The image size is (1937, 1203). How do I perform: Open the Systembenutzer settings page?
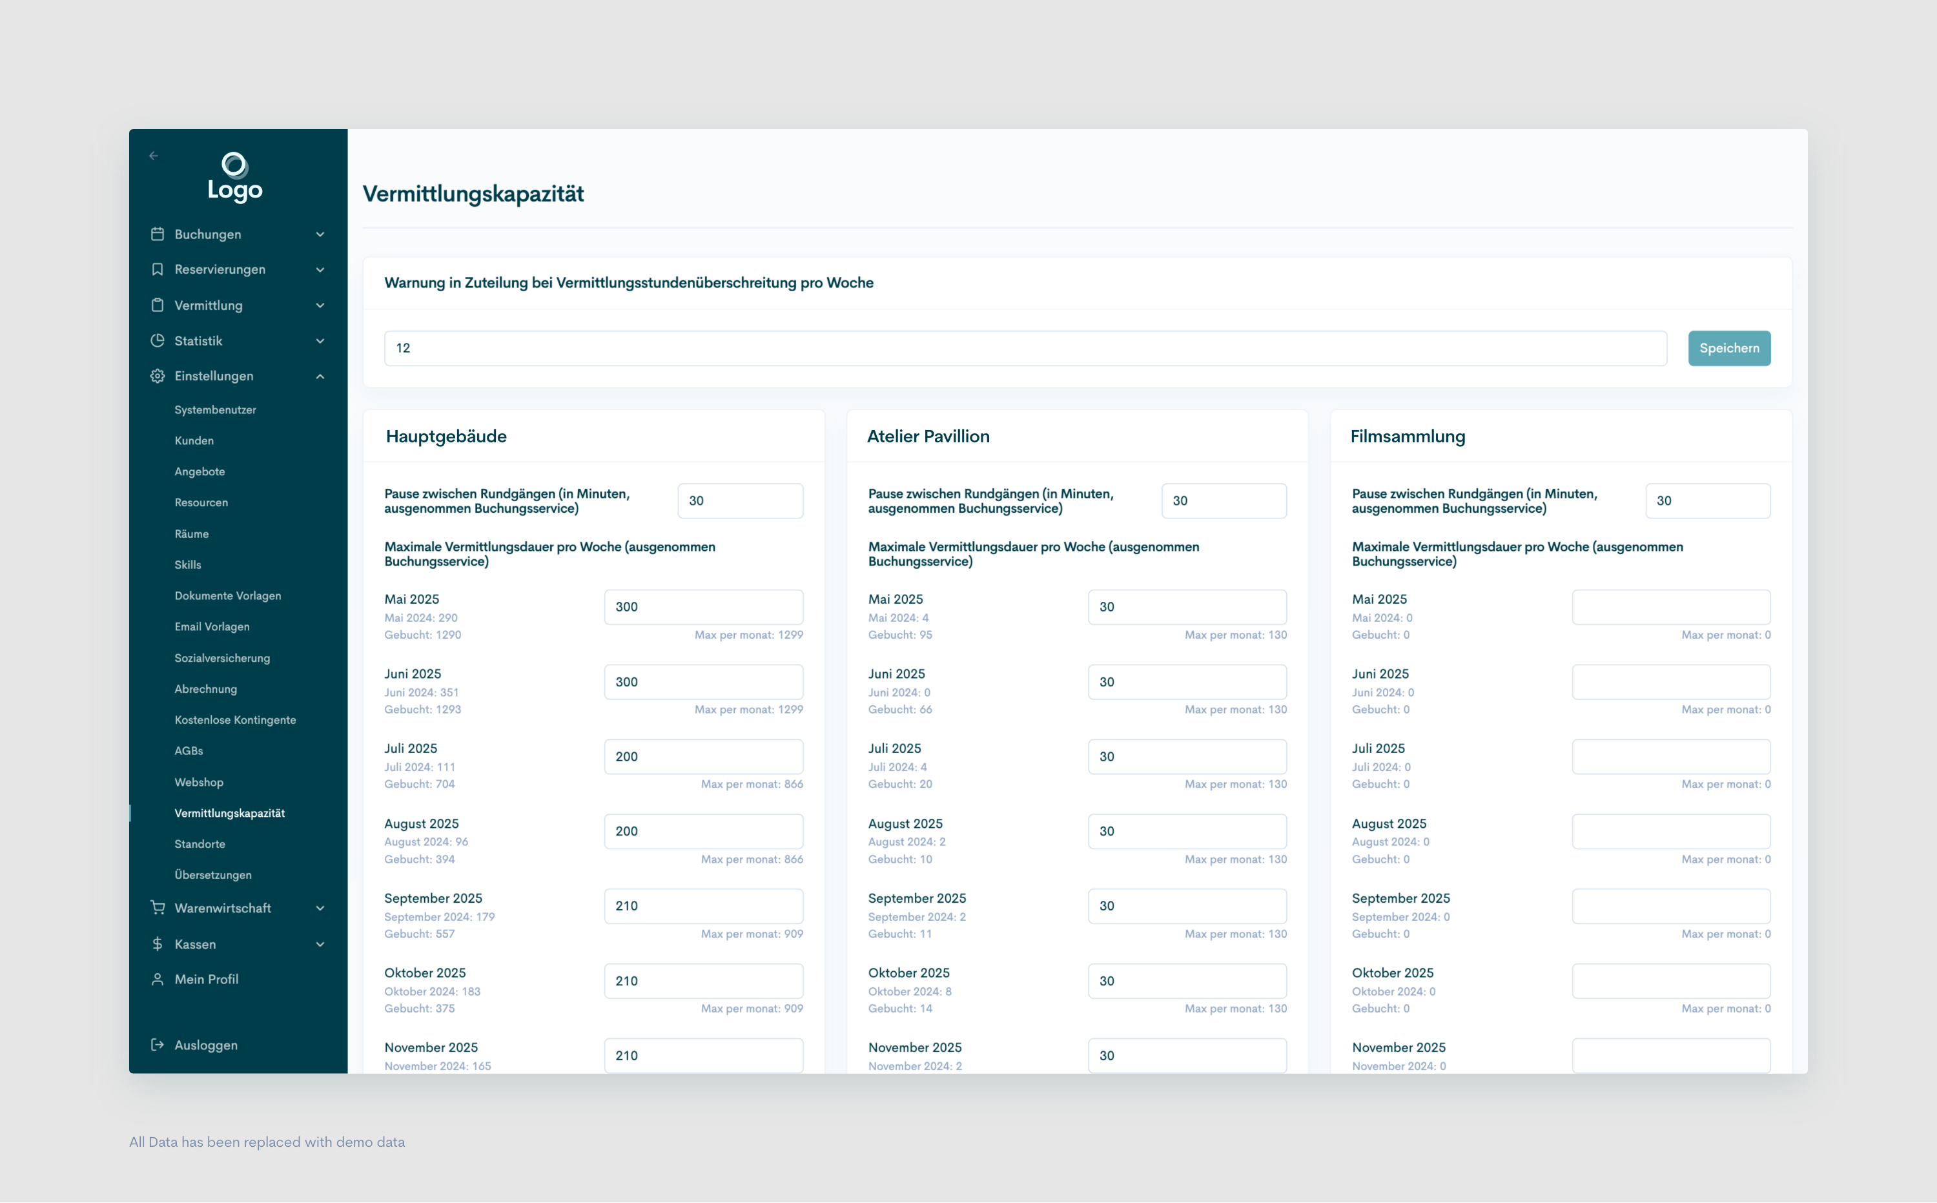coord(215,410)
